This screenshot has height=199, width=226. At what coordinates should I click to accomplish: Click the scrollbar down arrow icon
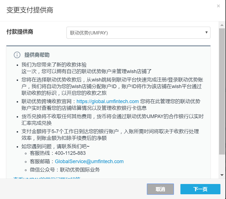(x=222, y=175)
